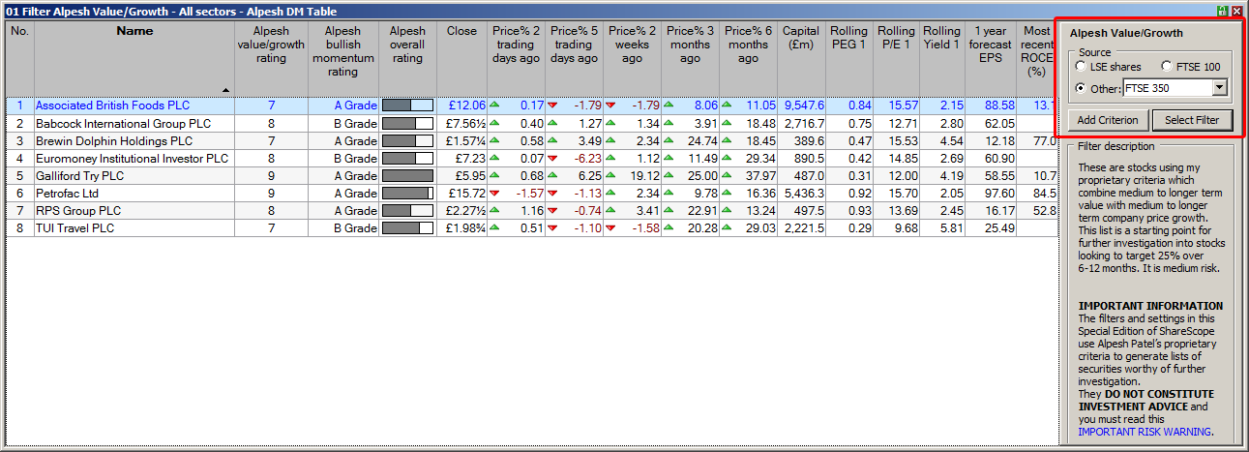This screenshot has width=1249, height=452.
Task: Select Associated British Foods PLC row name
Action: click(112, 105)
